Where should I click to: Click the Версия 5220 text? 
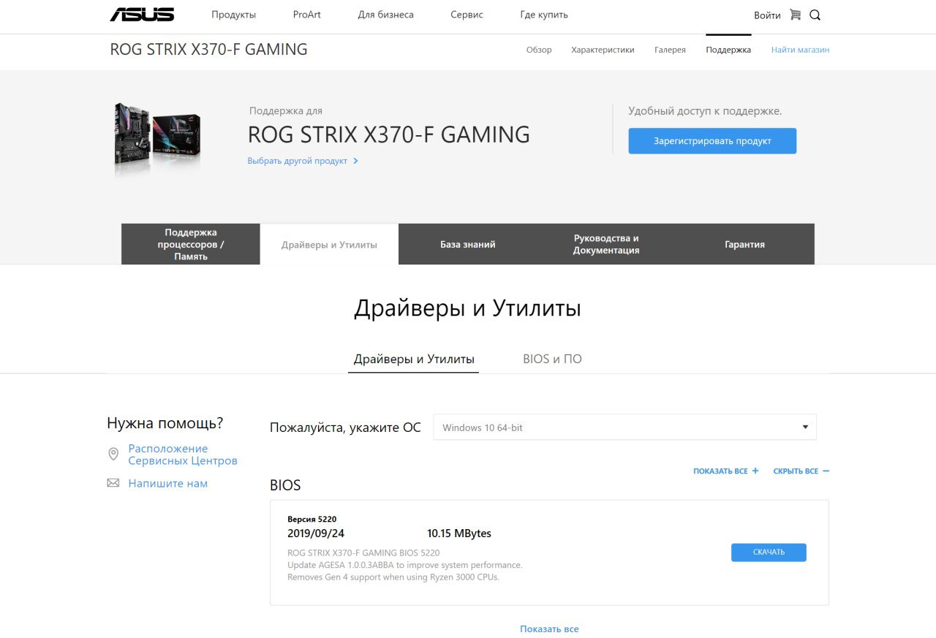(312, 519)
